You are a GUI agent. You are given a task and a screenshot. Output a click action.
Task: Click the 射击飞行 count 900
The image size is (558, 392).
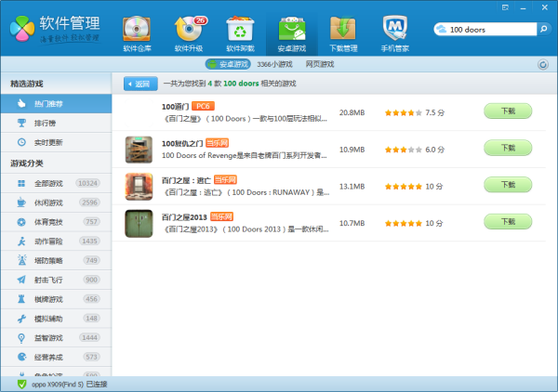[91, 280]
